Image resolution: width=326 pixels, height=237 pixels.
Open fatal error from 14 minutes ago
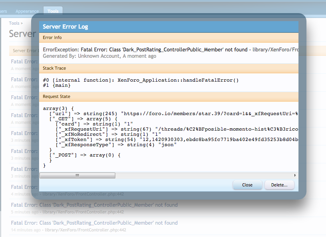coord(94,223)
